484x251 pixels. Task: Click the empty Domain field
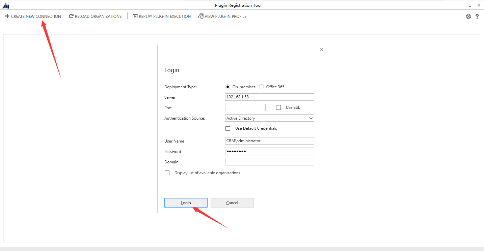point(270,162)
